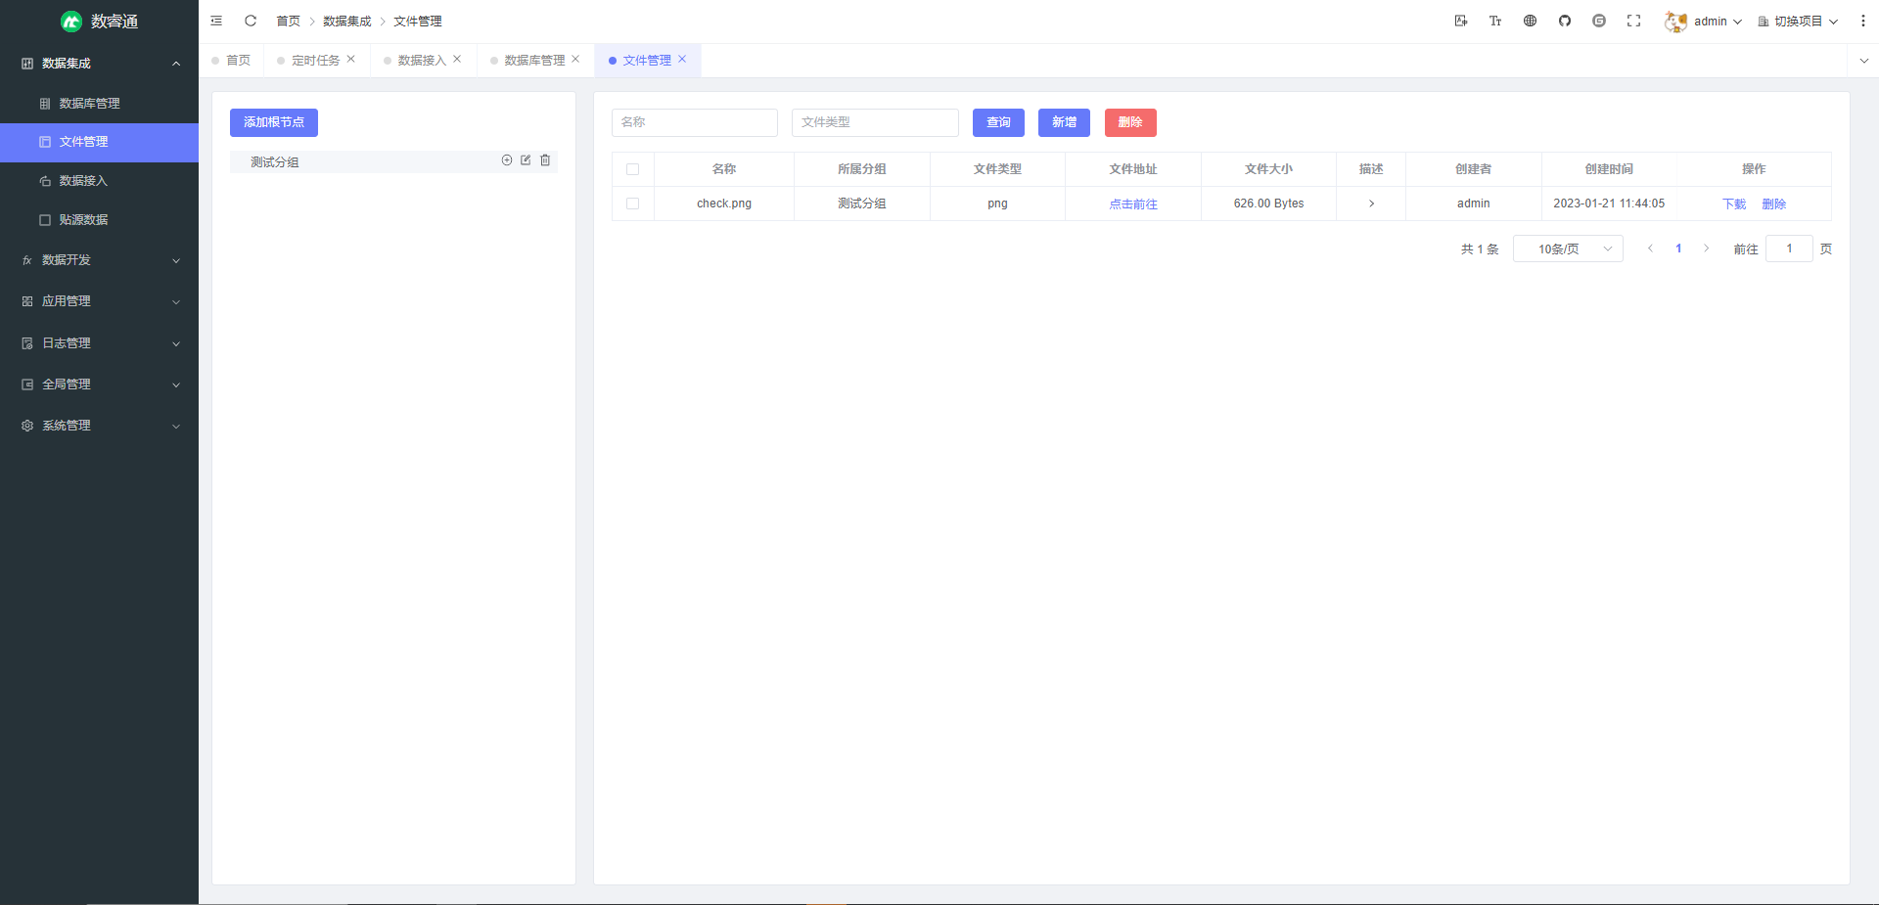Open the admin user dropdown
This screenshot has height=905, width=1879.
coord(1718,22)
